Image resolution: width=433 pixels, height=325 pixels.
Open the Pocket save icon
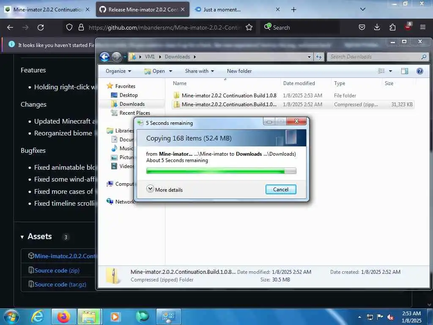pos(362,28)
